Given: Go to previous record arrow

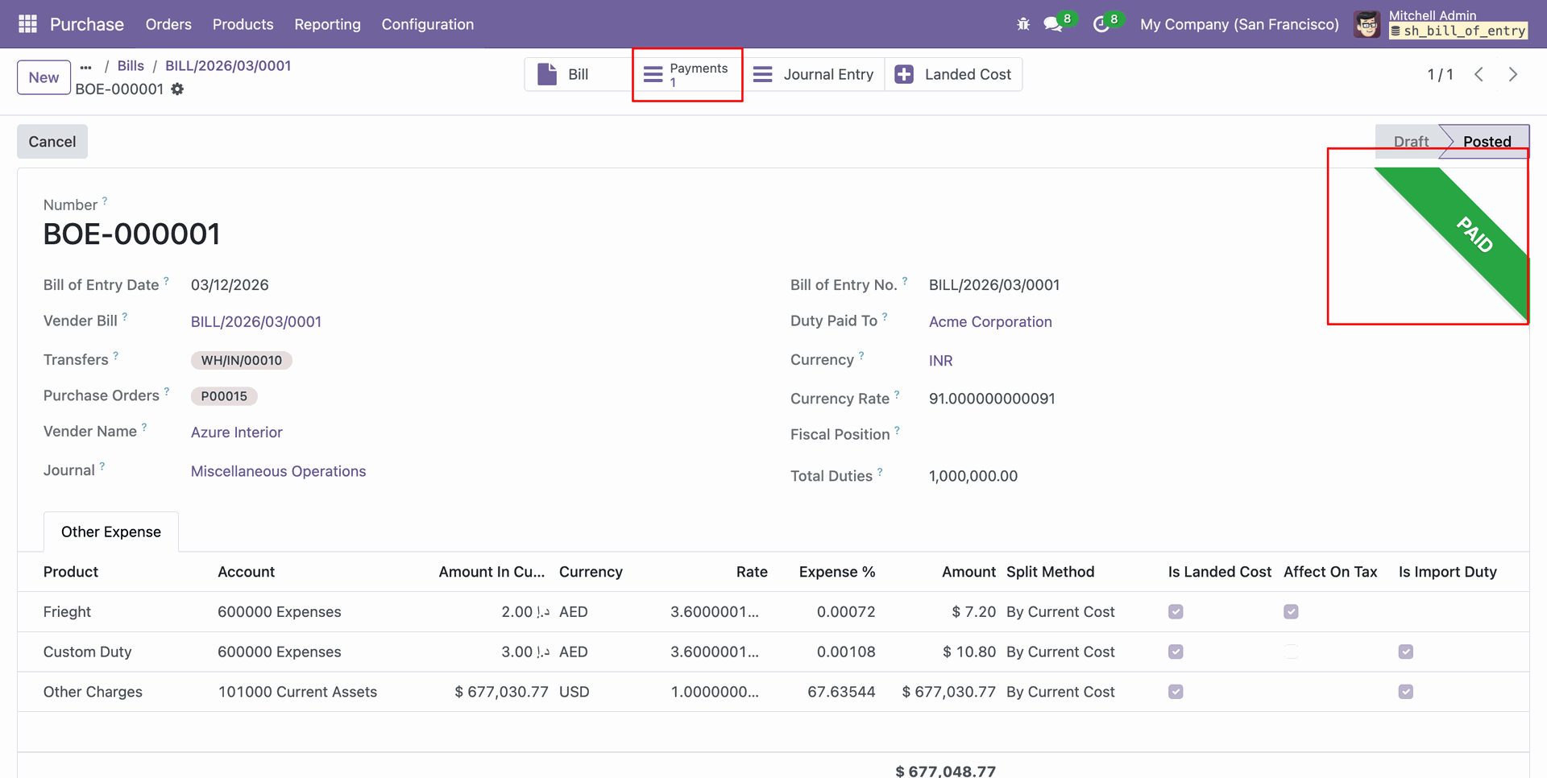Looking at the screenshot, I should pyautogui.click(x=1479, y=74).
